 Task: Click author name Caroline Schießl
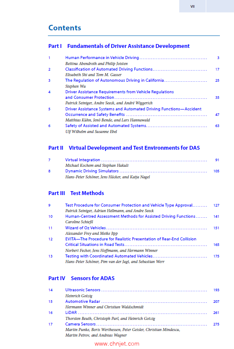[79, 222]
